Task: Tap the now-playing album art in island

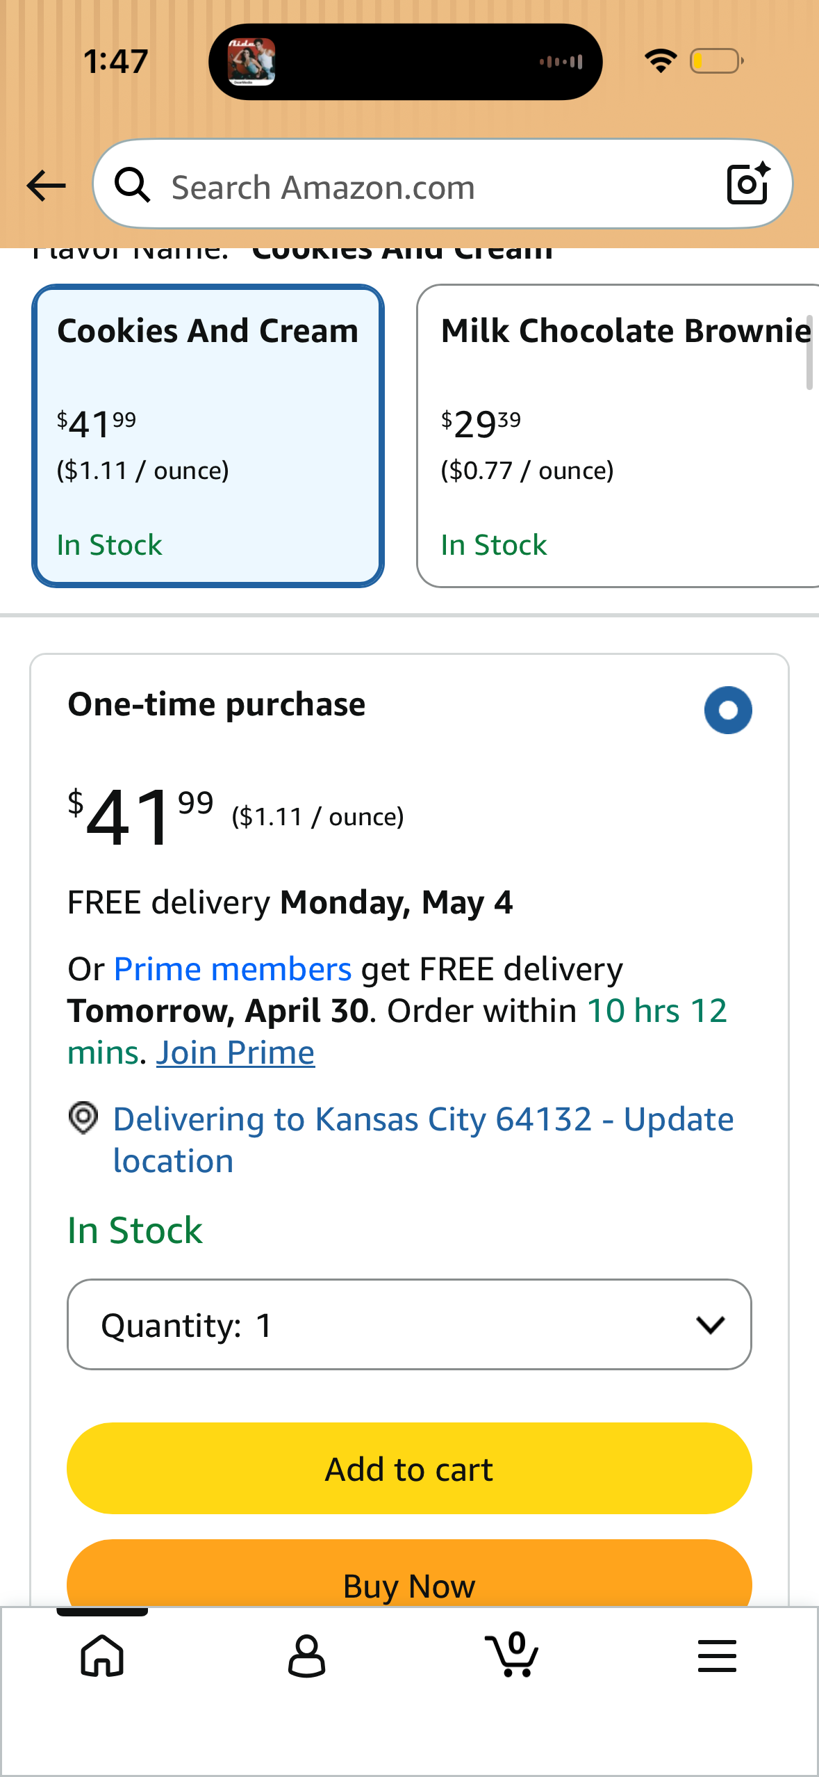Action: point(251,62)
